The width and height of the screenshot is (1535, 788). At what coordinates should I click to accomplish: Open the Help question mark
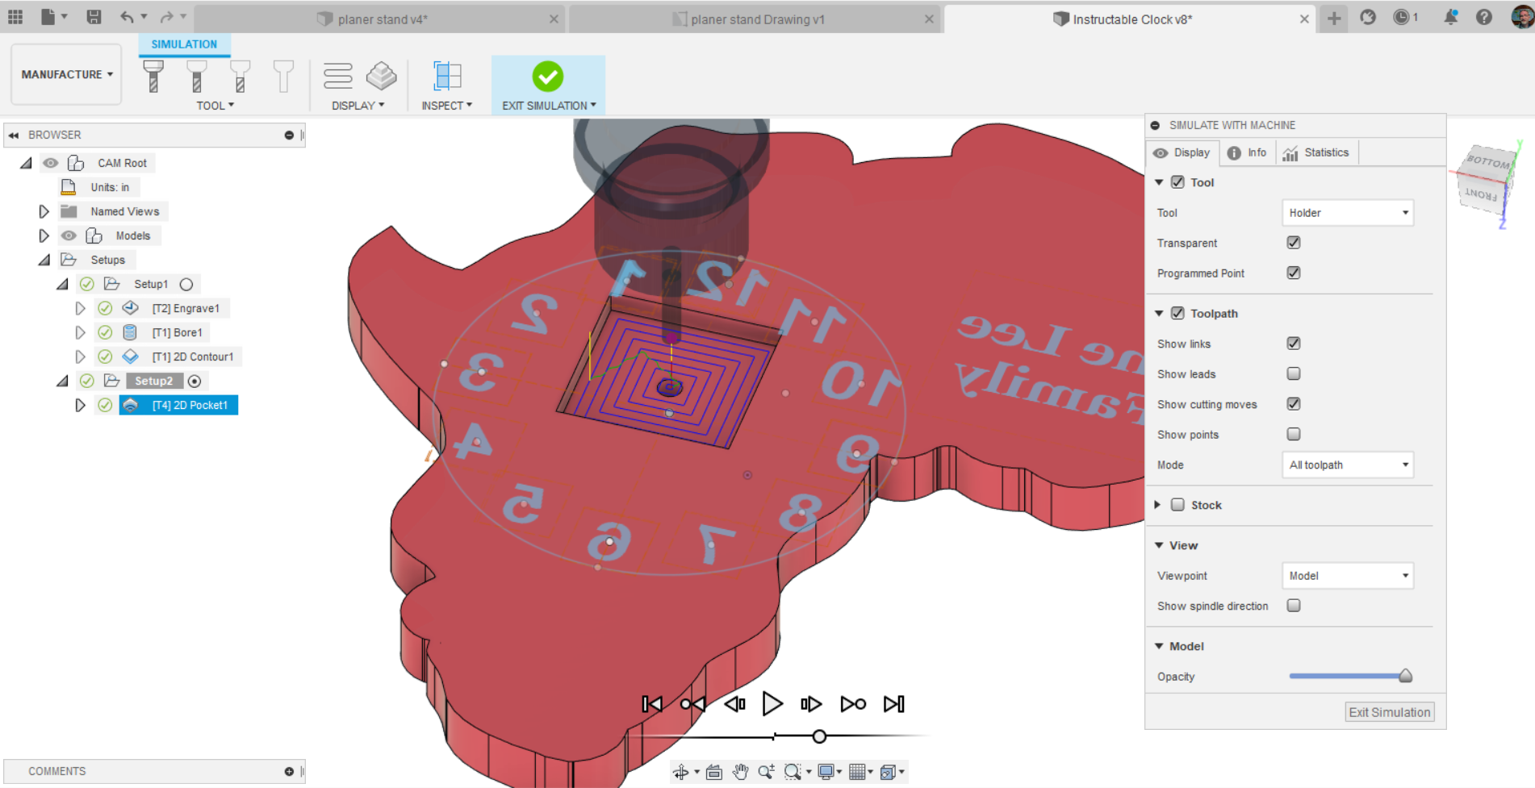coord(1484,17)
